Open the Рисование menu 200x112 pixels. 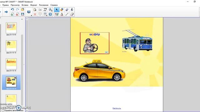[x=44, y=5]
